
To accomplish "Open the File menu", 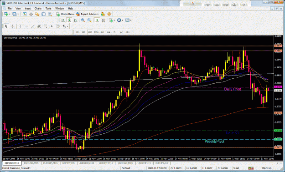I will [10, 9].
